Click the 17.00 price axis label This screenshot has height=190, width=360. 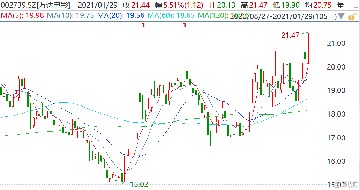tap(336, 138)
